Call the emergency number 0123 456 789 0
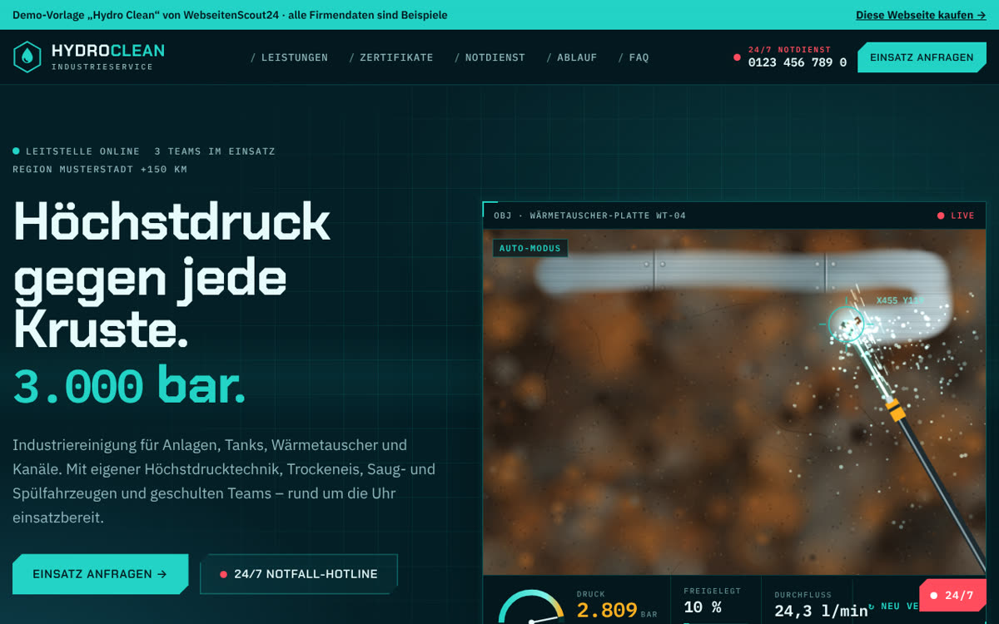999x624 pixels. (797, 62)
